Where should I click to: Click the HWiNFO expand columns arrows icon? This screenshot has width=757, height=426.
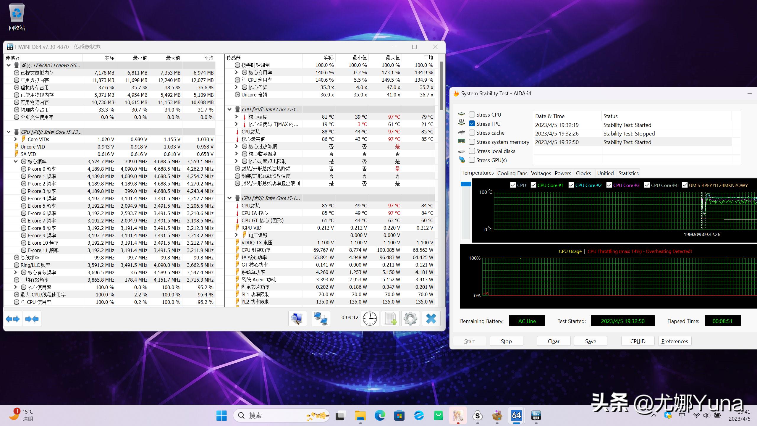pyautogui.click(x=13, y=319)
